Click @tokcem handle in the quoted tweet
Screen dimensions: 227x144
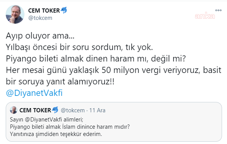coord(73,110)
